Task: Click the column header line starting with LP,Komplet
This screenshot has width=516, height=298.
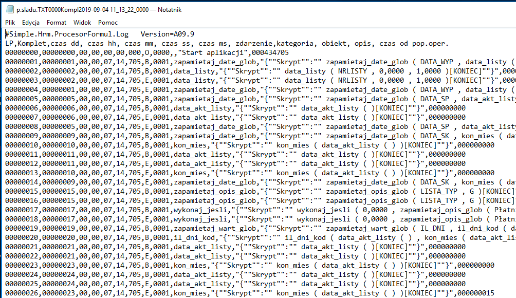Action: tap(227, 44)
